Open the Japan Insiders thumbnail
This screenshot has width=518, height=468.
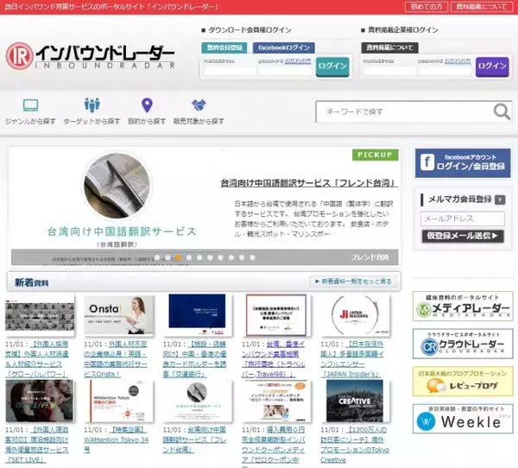(355, 315)
